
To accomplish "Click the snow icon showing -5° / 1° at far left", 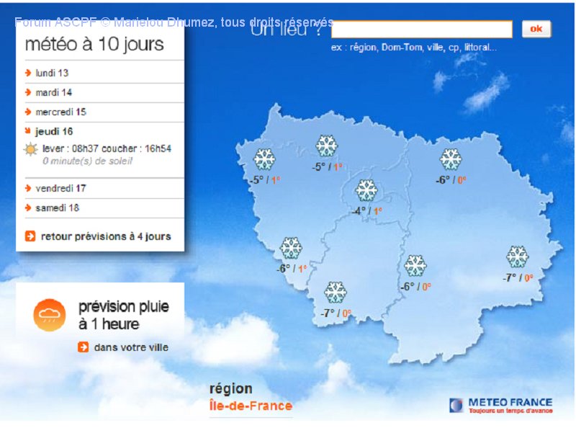I will (264, 159).
